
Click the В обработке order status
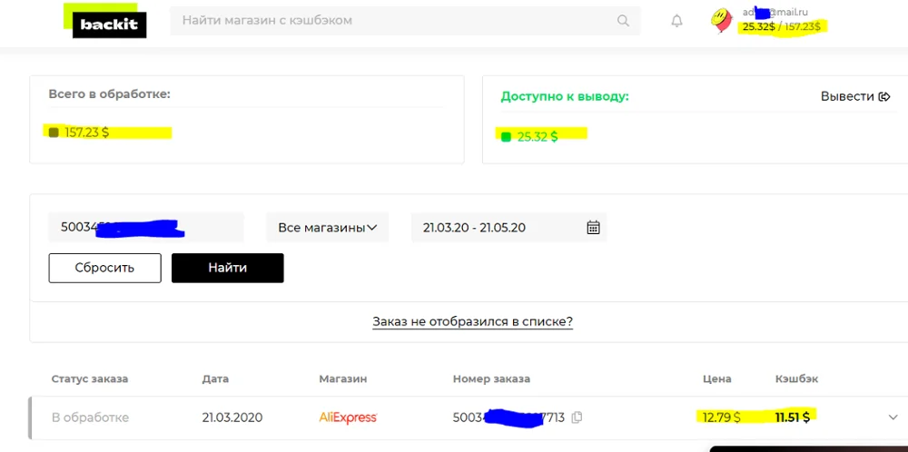90,418
